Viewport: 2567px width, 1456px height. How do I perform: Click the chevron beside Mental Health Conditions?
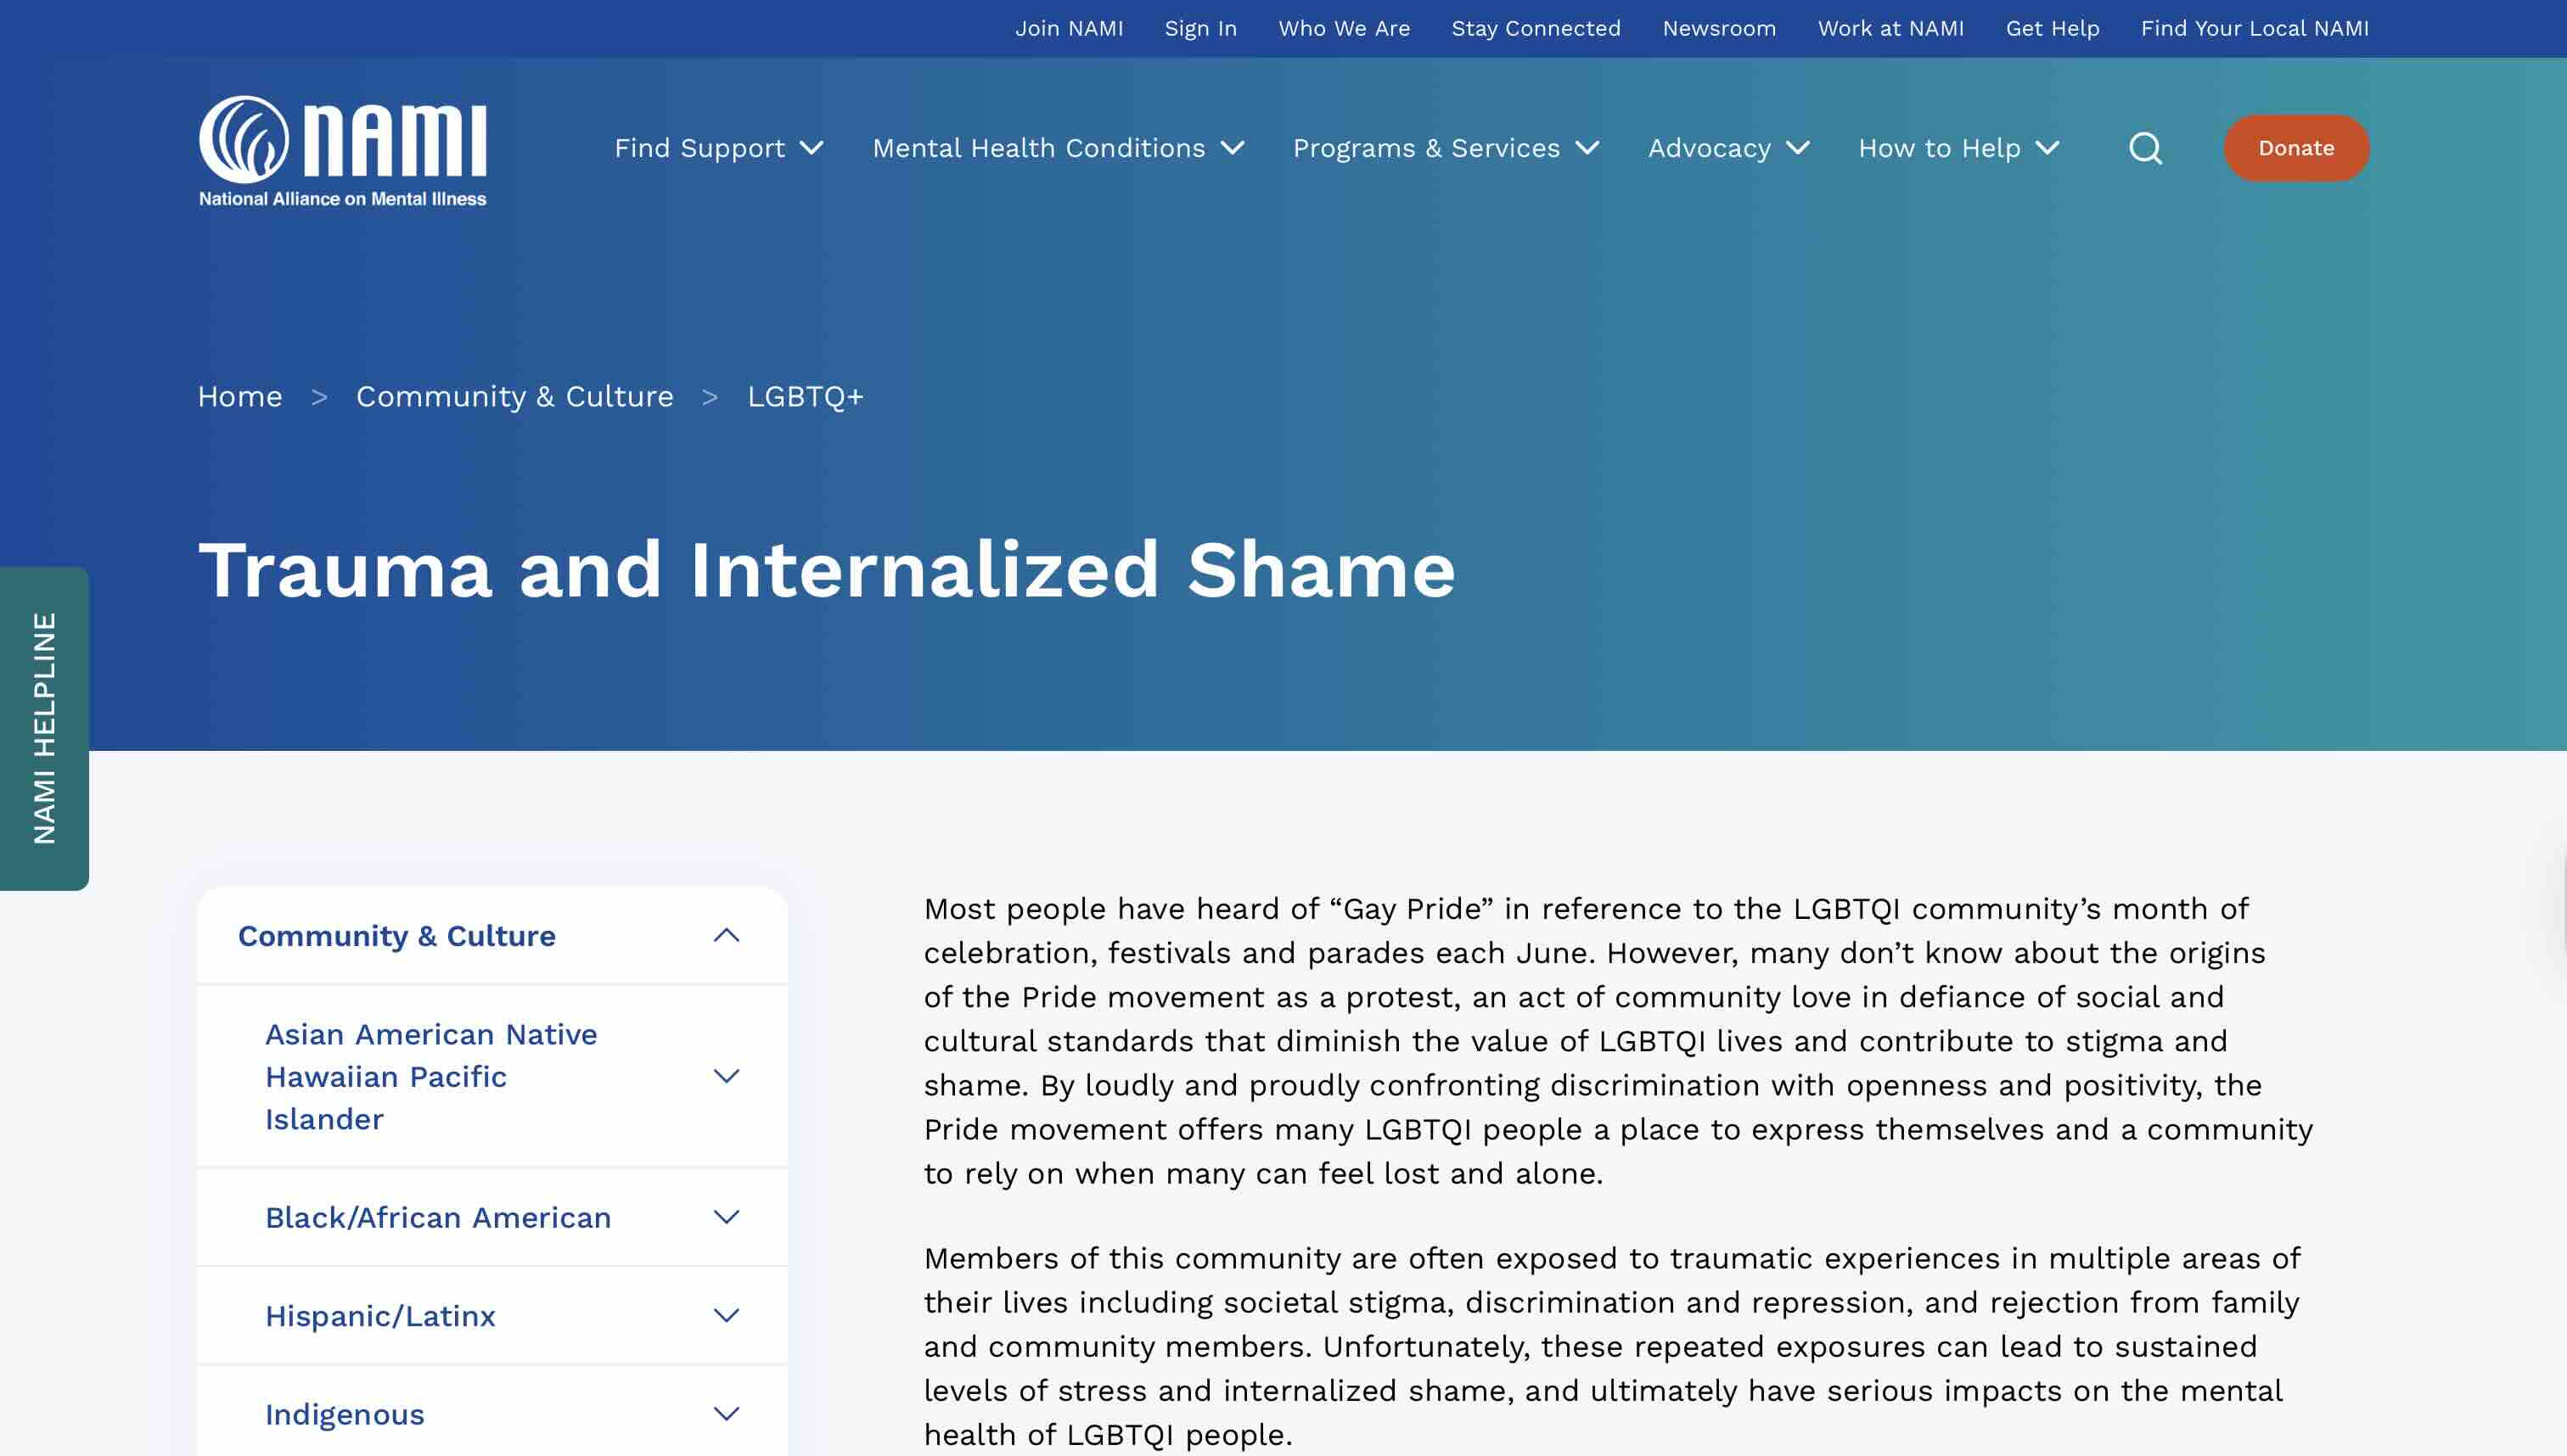point(1233,148)
